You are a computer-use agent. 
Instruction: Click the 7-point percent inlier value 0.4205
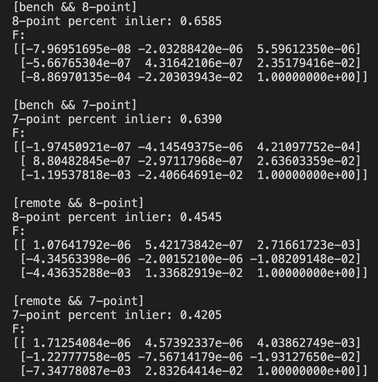(x=201, y=315)
